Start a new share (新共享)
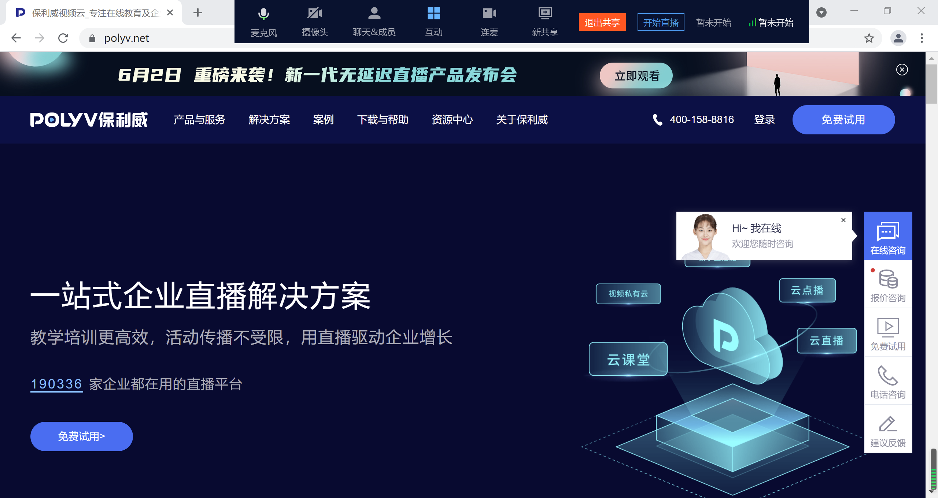938x498 pixels. (x=545, y=22)
